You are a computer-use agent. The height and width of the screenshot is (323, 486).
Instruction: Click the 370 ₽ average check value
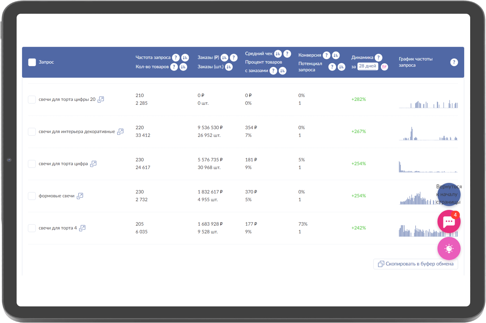pyautogui.click(x=251, y=192)
